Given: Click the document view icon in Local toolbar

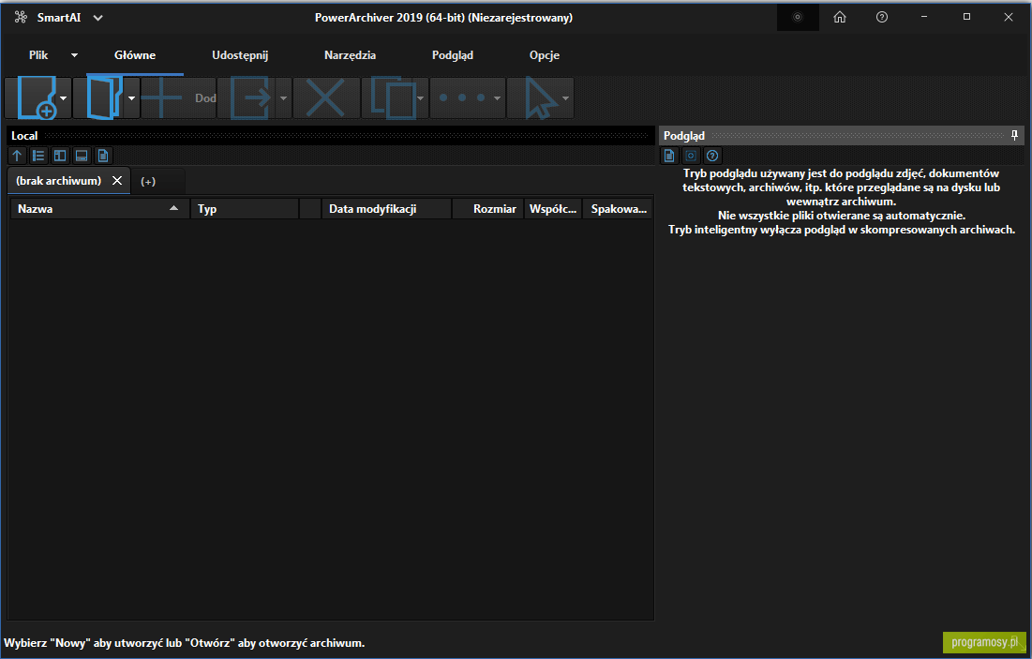Looking at the screenshot, I should tap(103, 156).
